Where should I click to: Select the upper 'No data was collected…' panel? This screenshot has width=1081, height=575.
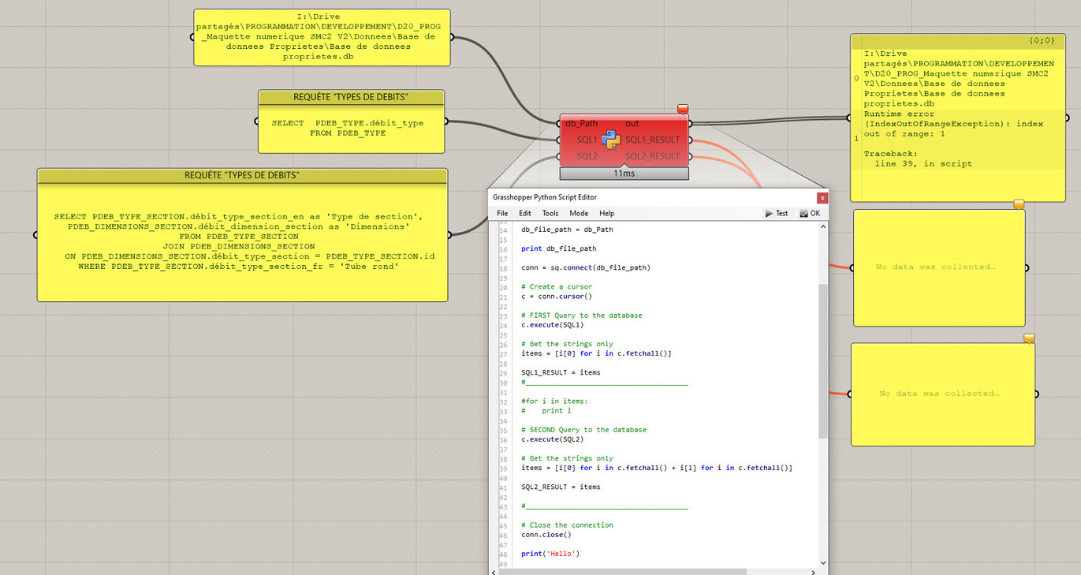pyautogui.click(x=939, y=267)
